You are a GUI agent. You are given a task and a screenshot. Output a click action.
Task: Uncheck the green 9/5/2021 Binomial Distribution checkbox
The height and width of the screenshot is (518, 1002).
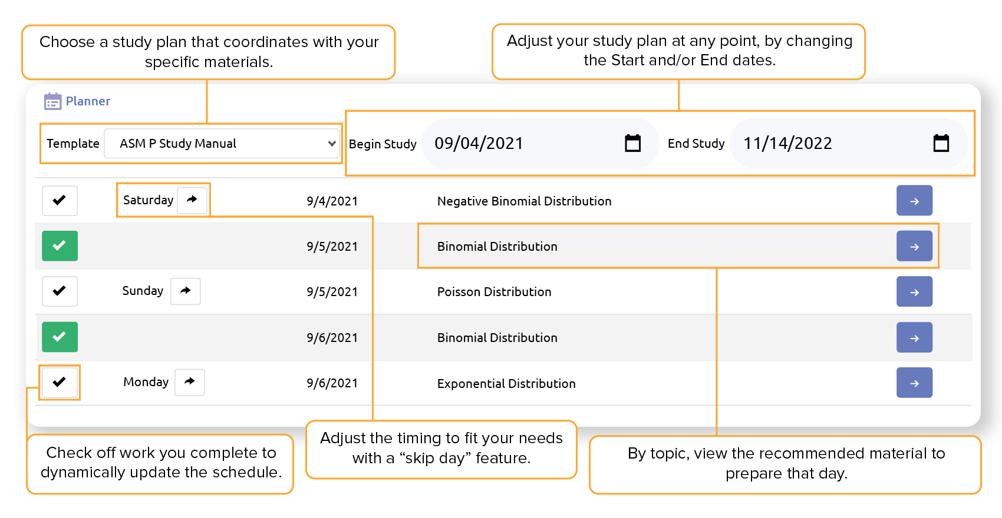click(x=60, y=246)
